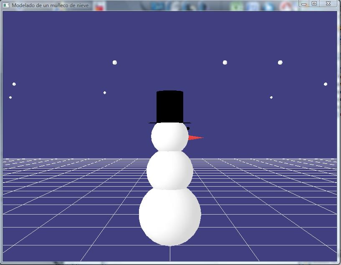This screenshot has width=341, height=265.
Task: Click the title text "Modelado de un muñeco de nieve"
Action: [x=50, y=5]
